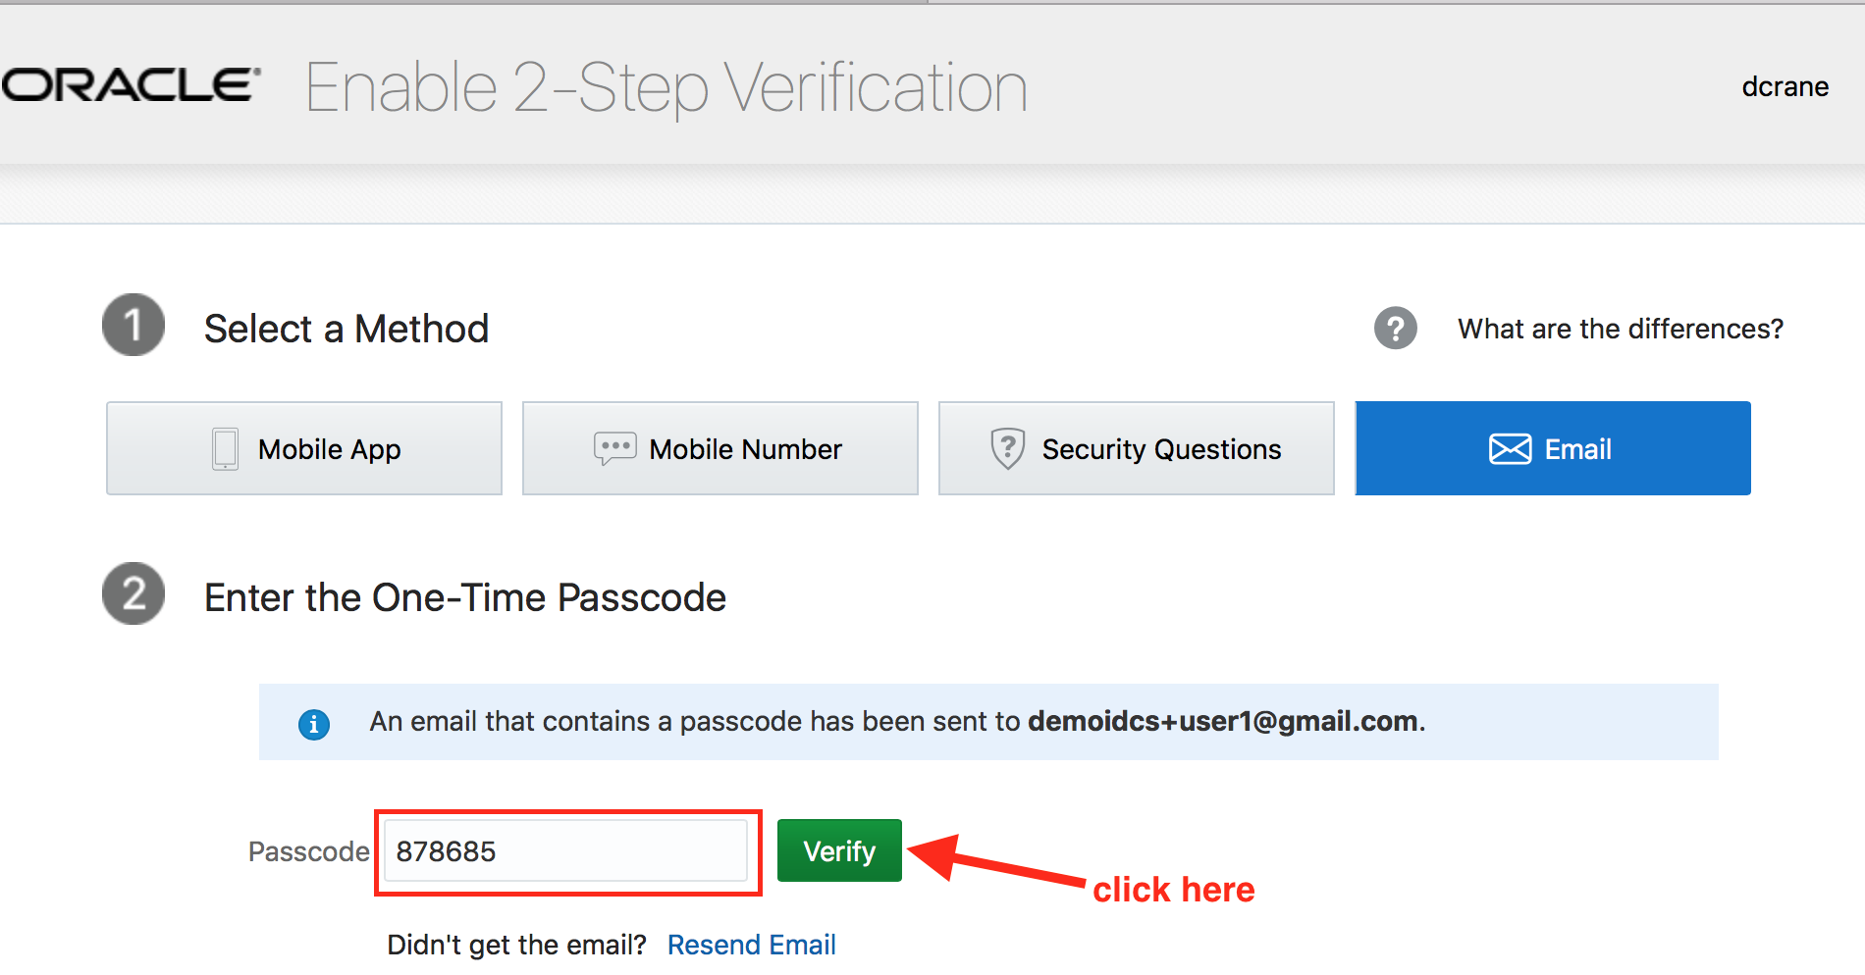Click the step 2 number badge
The height and width of the screenshot is (975, 1865).
click(x=133, y=593)
